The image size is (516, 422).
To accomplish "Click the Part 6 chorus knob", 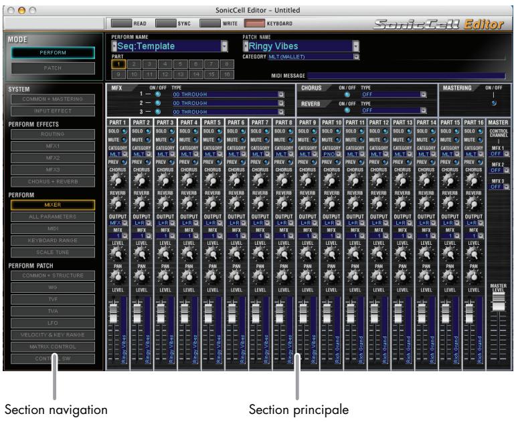I will pos(236,181).
